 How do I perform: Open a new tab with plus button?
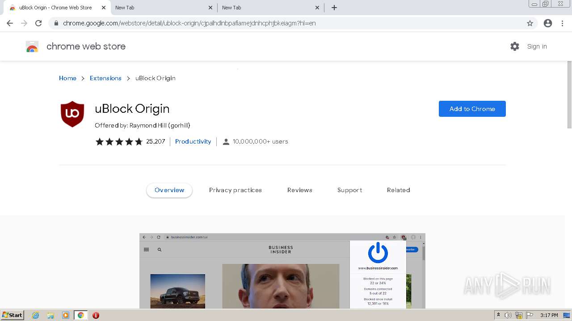tap(334, 8)
